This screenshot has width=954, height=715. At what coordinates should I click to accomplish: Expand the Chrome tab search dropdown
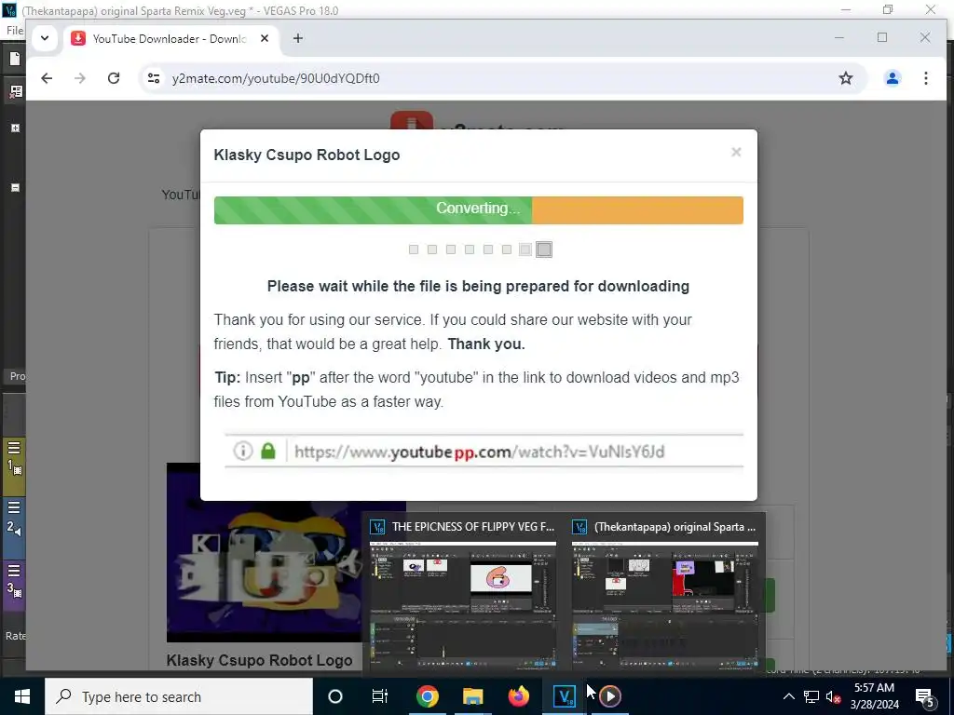point(45,38)
